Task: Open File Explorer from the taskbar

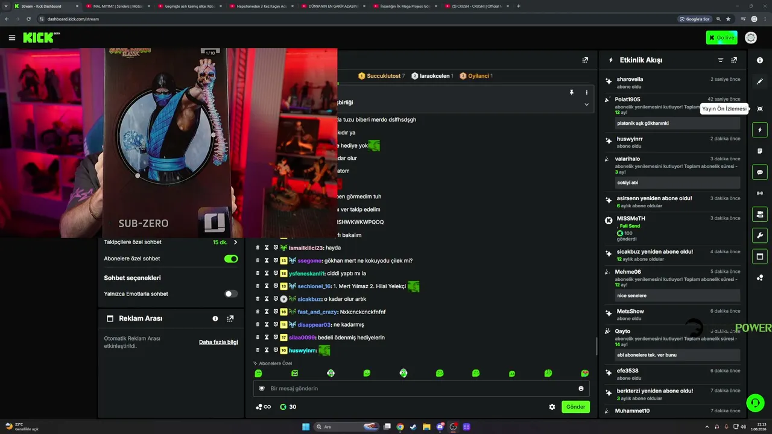Action: point(426,427)
